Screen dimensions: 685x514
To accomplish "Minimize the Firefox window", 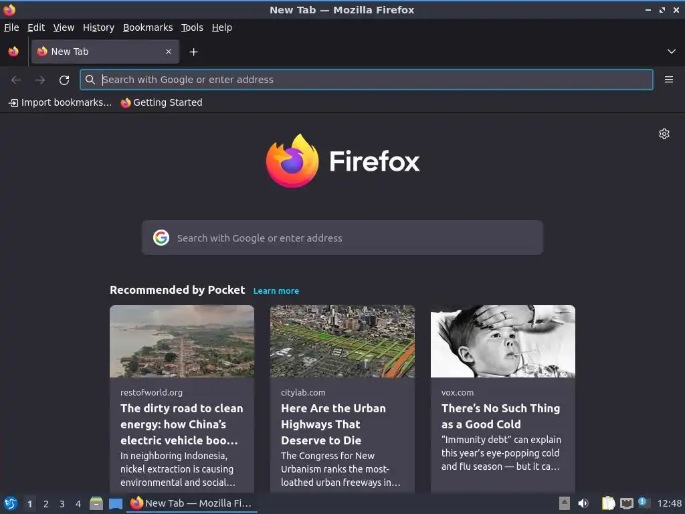I will (648, 9).
